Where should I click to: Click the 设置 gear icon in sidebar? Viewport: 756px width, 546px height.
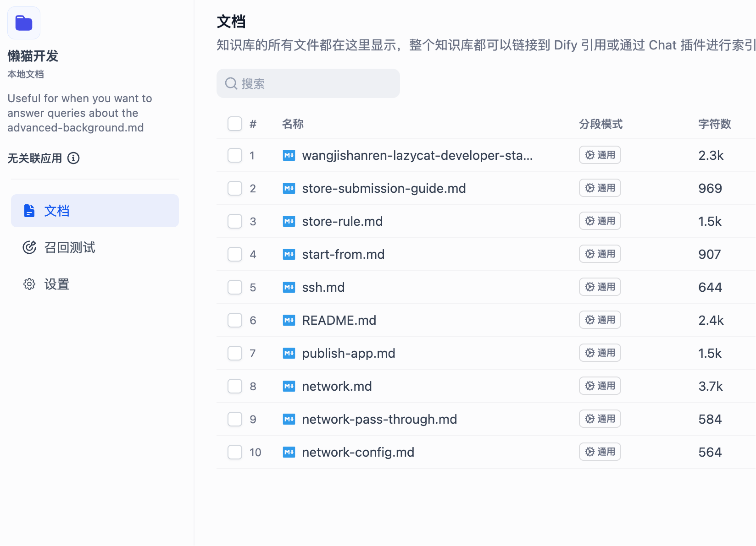click(29, 284)
